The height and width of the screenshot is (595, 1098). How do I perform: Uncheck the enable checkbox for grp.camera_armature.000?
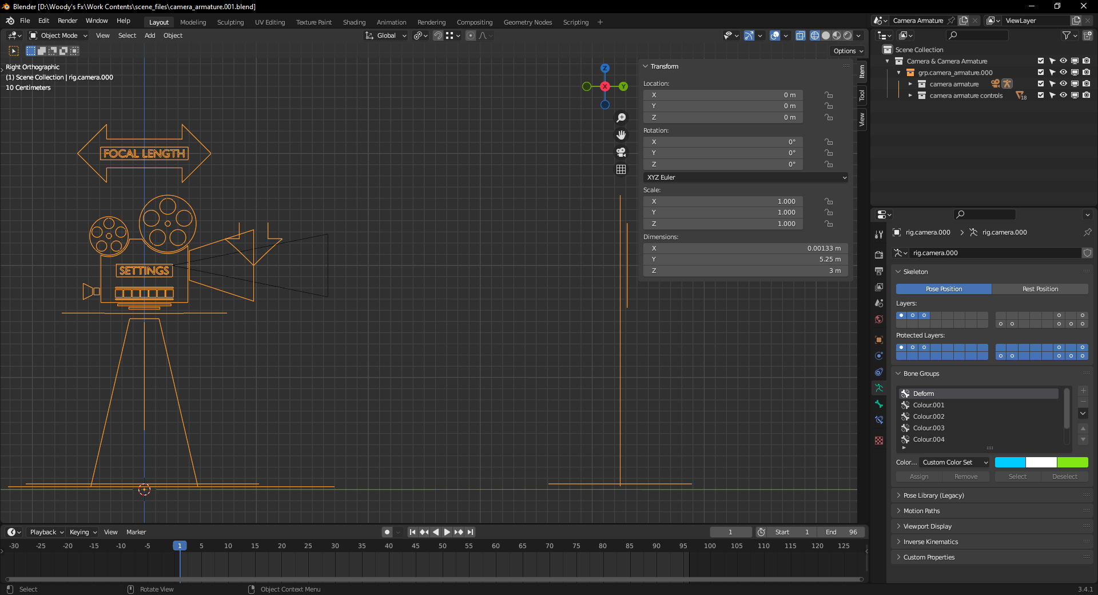point(1041,73)
